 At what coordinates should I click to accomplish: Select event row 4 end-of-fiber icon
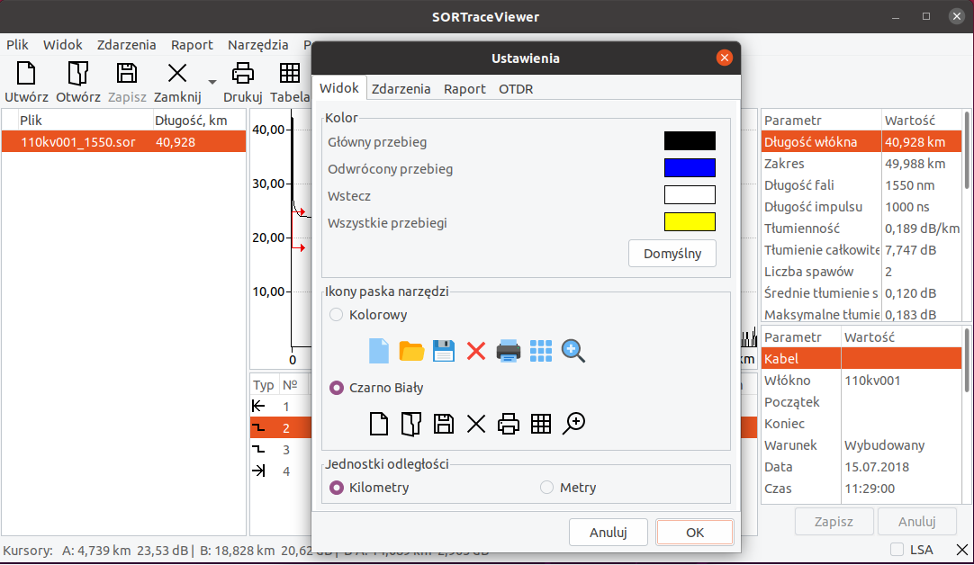tap(259, 471)
